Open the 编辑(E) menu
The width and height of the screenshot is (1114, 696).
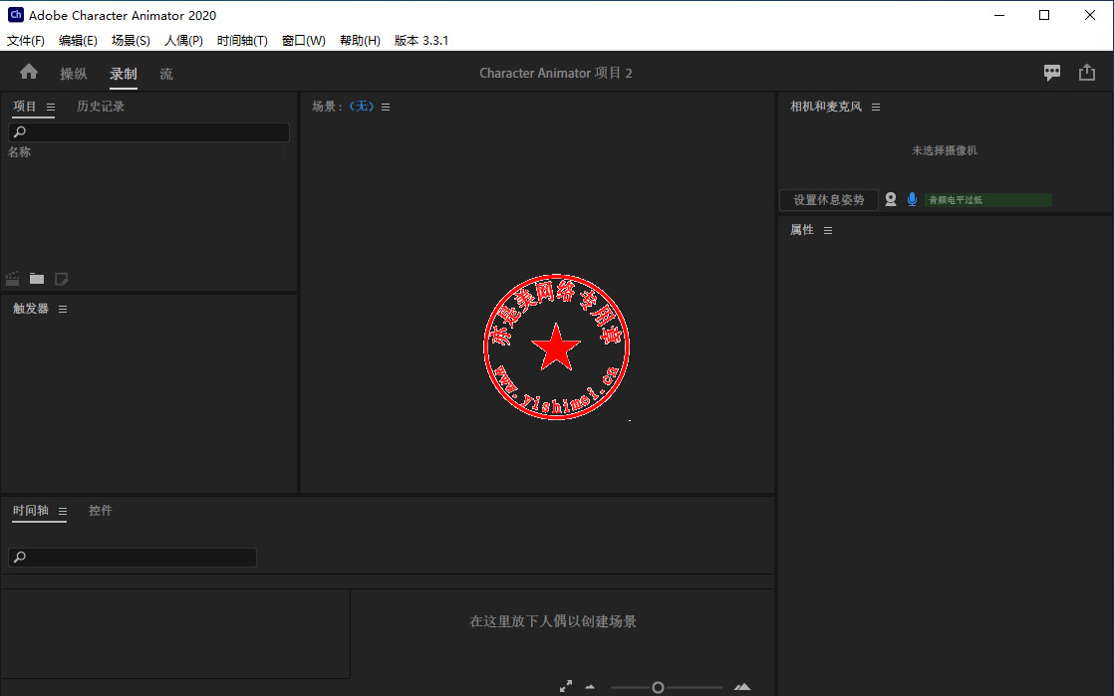coord(78,41)
